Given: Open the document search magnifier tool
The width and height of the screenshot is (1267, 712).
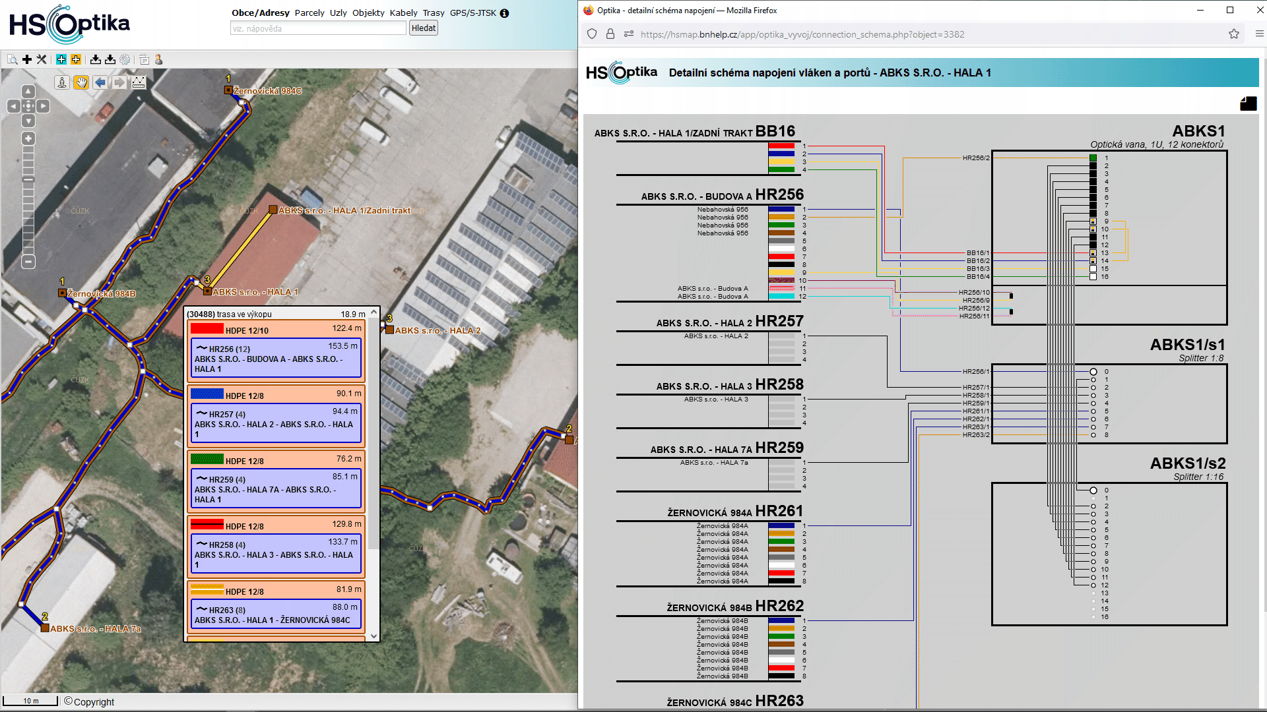Looking at the screenshot, I should tap(12, 59).
